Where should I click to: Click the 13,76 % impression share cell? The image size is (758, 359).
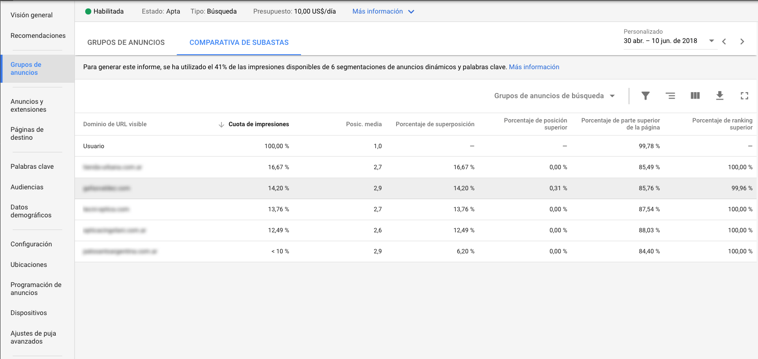pyautogui.click(x=279, y=209)
